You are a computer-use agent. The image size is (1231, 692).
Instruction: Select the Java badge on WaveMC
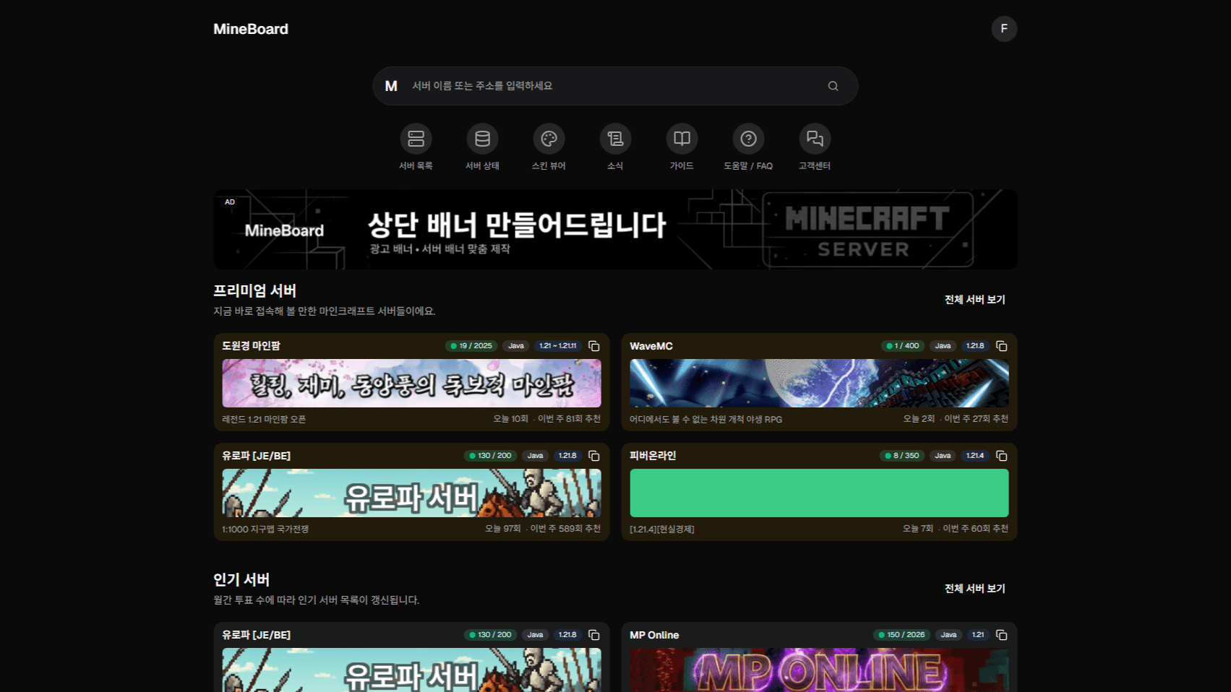click(943, 346)
